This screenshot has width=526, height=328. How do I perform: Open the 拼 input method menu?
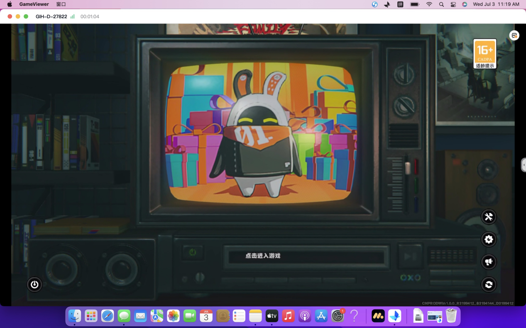[x=400, y=4]
